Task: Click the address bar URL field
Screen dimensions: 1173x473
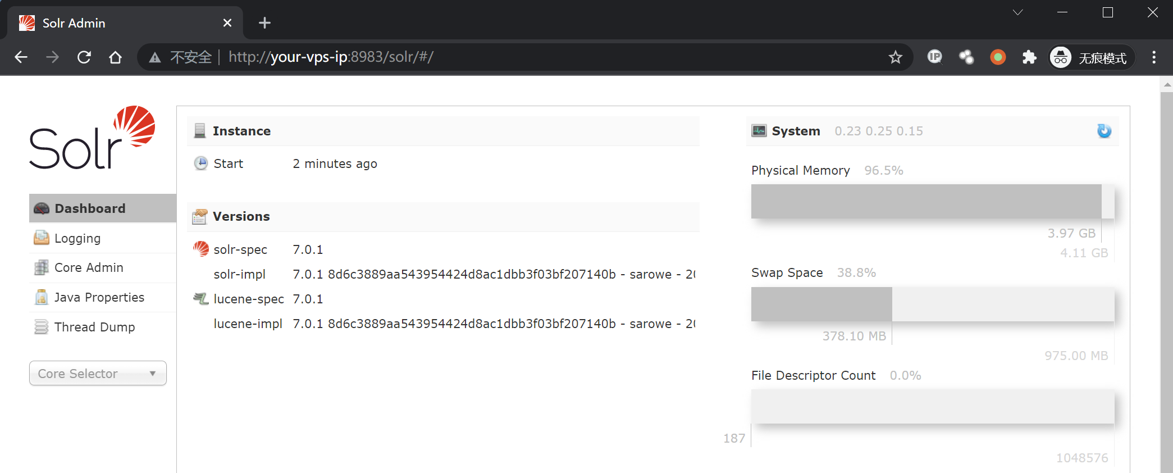Action: click(505, 57)
